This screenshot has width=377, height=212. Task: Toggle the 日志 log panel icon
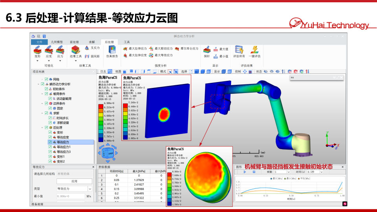(x=110, y=71)
